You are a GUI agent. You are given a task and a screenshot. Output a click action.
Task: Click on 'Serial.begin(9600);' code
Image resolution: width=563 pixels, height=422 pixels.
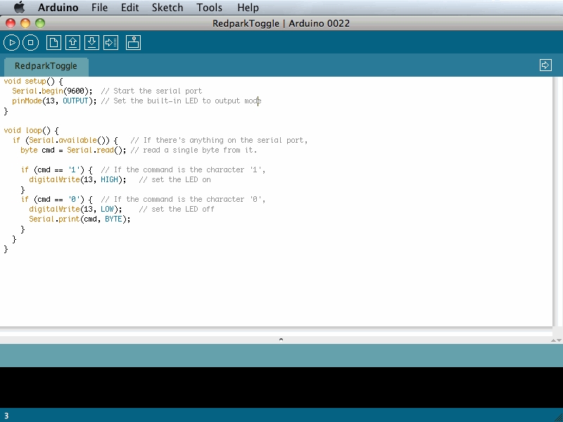[52, 91]
